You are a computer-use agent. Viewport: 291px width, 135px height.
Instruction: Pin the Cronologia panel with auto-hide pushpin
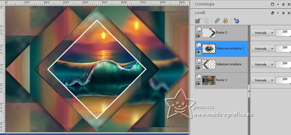(283, 4)
